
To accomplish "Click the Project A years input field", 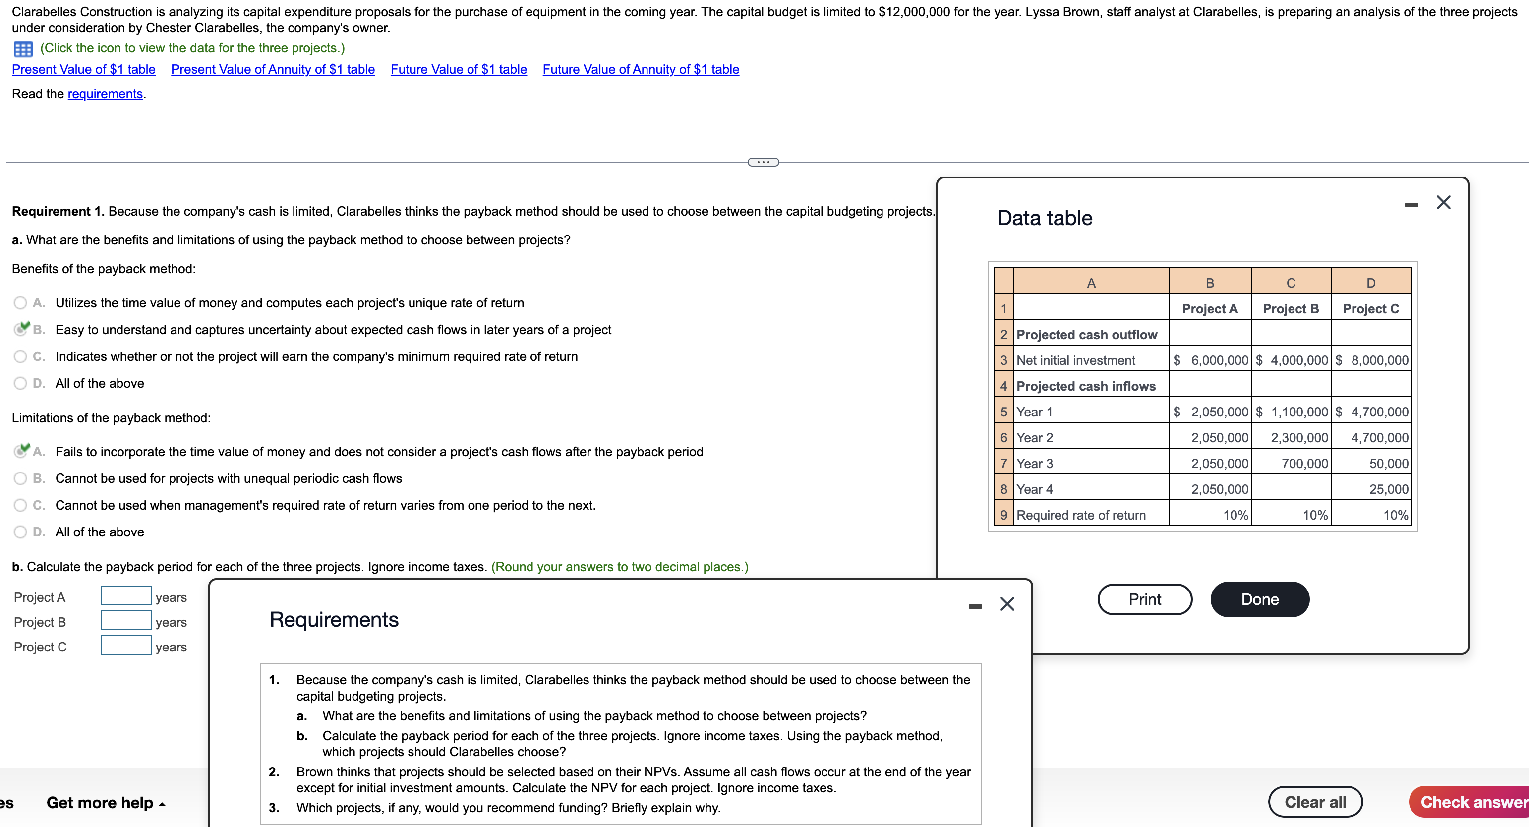I will coord(125,596).
